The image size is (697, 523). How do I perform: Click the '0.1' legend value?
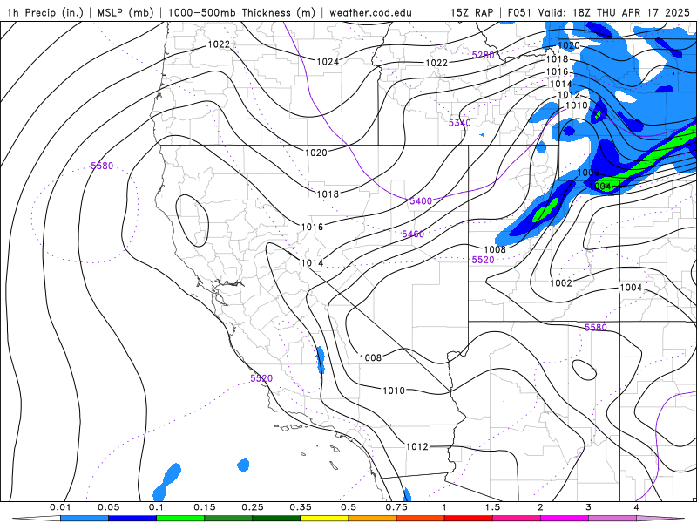point(157,507)
